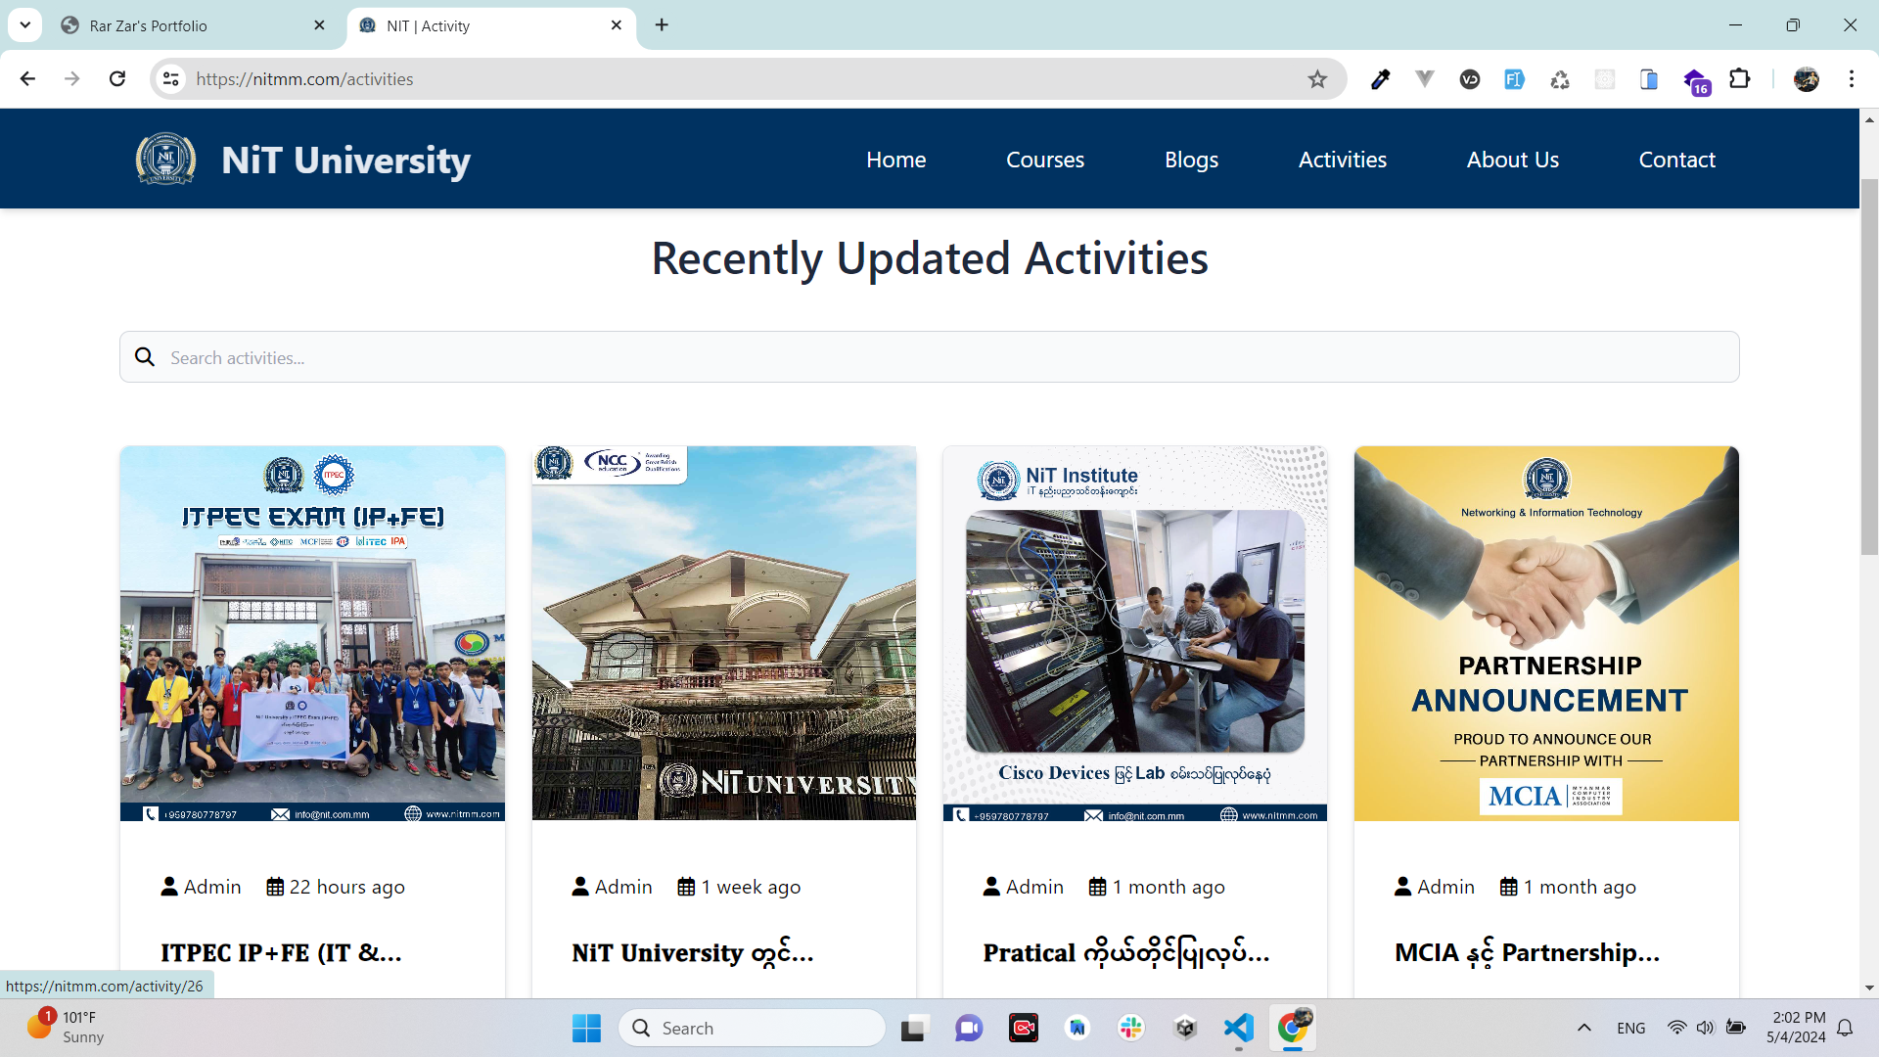The image size is (1879, 1057).
Task: Close the Rar Zar's Portfolio tab
Action: (x=319, y=25)
